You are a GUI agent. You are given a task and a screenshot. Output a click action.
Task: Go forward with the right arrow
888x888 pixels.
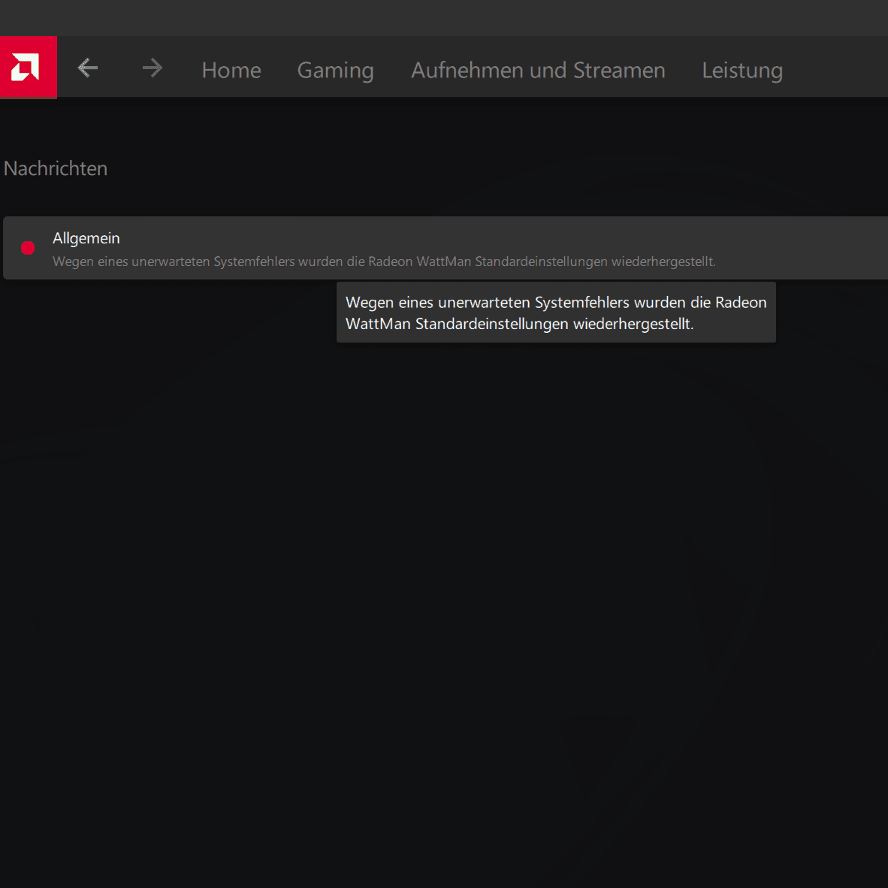153,68
